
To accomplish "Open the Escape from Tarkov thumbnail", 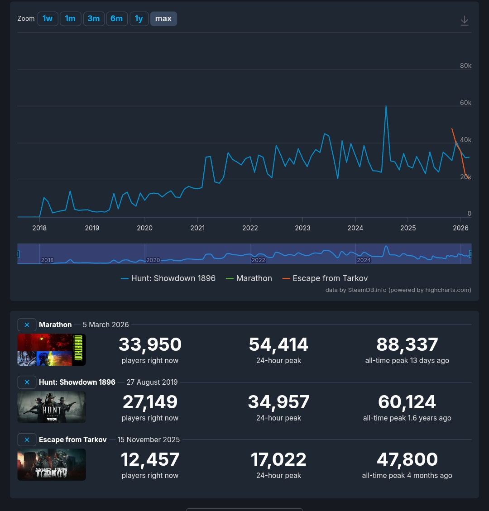I will [x=52, y=465].
